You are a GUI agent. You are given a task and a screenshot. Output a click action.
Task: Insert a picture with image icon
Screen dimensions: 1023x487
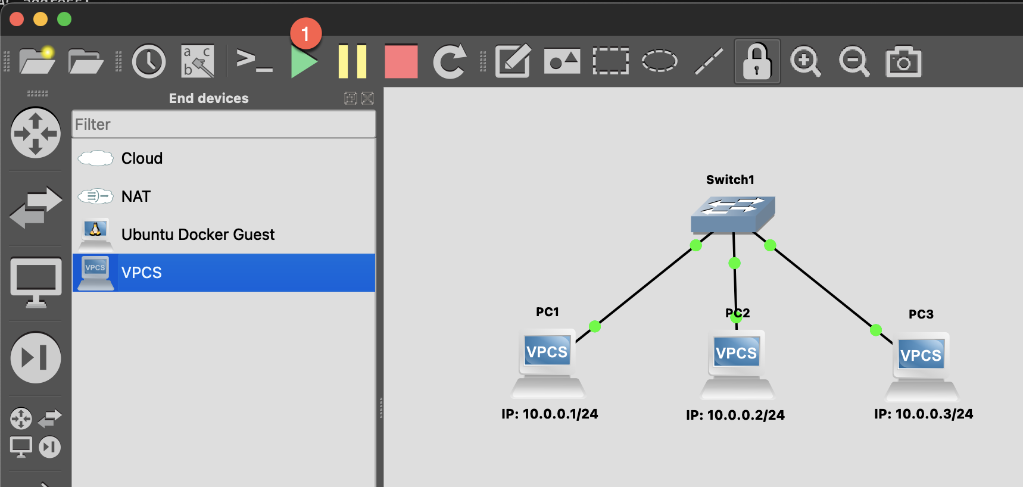(x=562, y=61)
